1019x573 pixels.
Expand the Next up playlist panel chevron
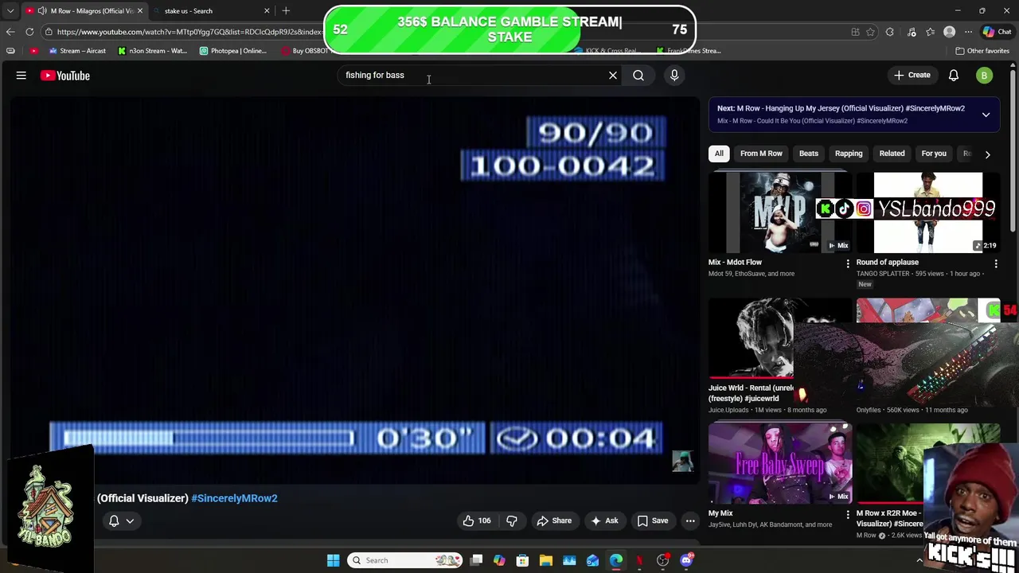986,115
